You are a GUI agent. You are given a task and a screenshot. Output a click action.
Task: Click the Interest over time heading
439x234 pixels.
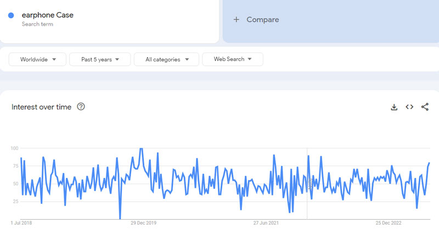pyautogui.click(x=41, y=107)
